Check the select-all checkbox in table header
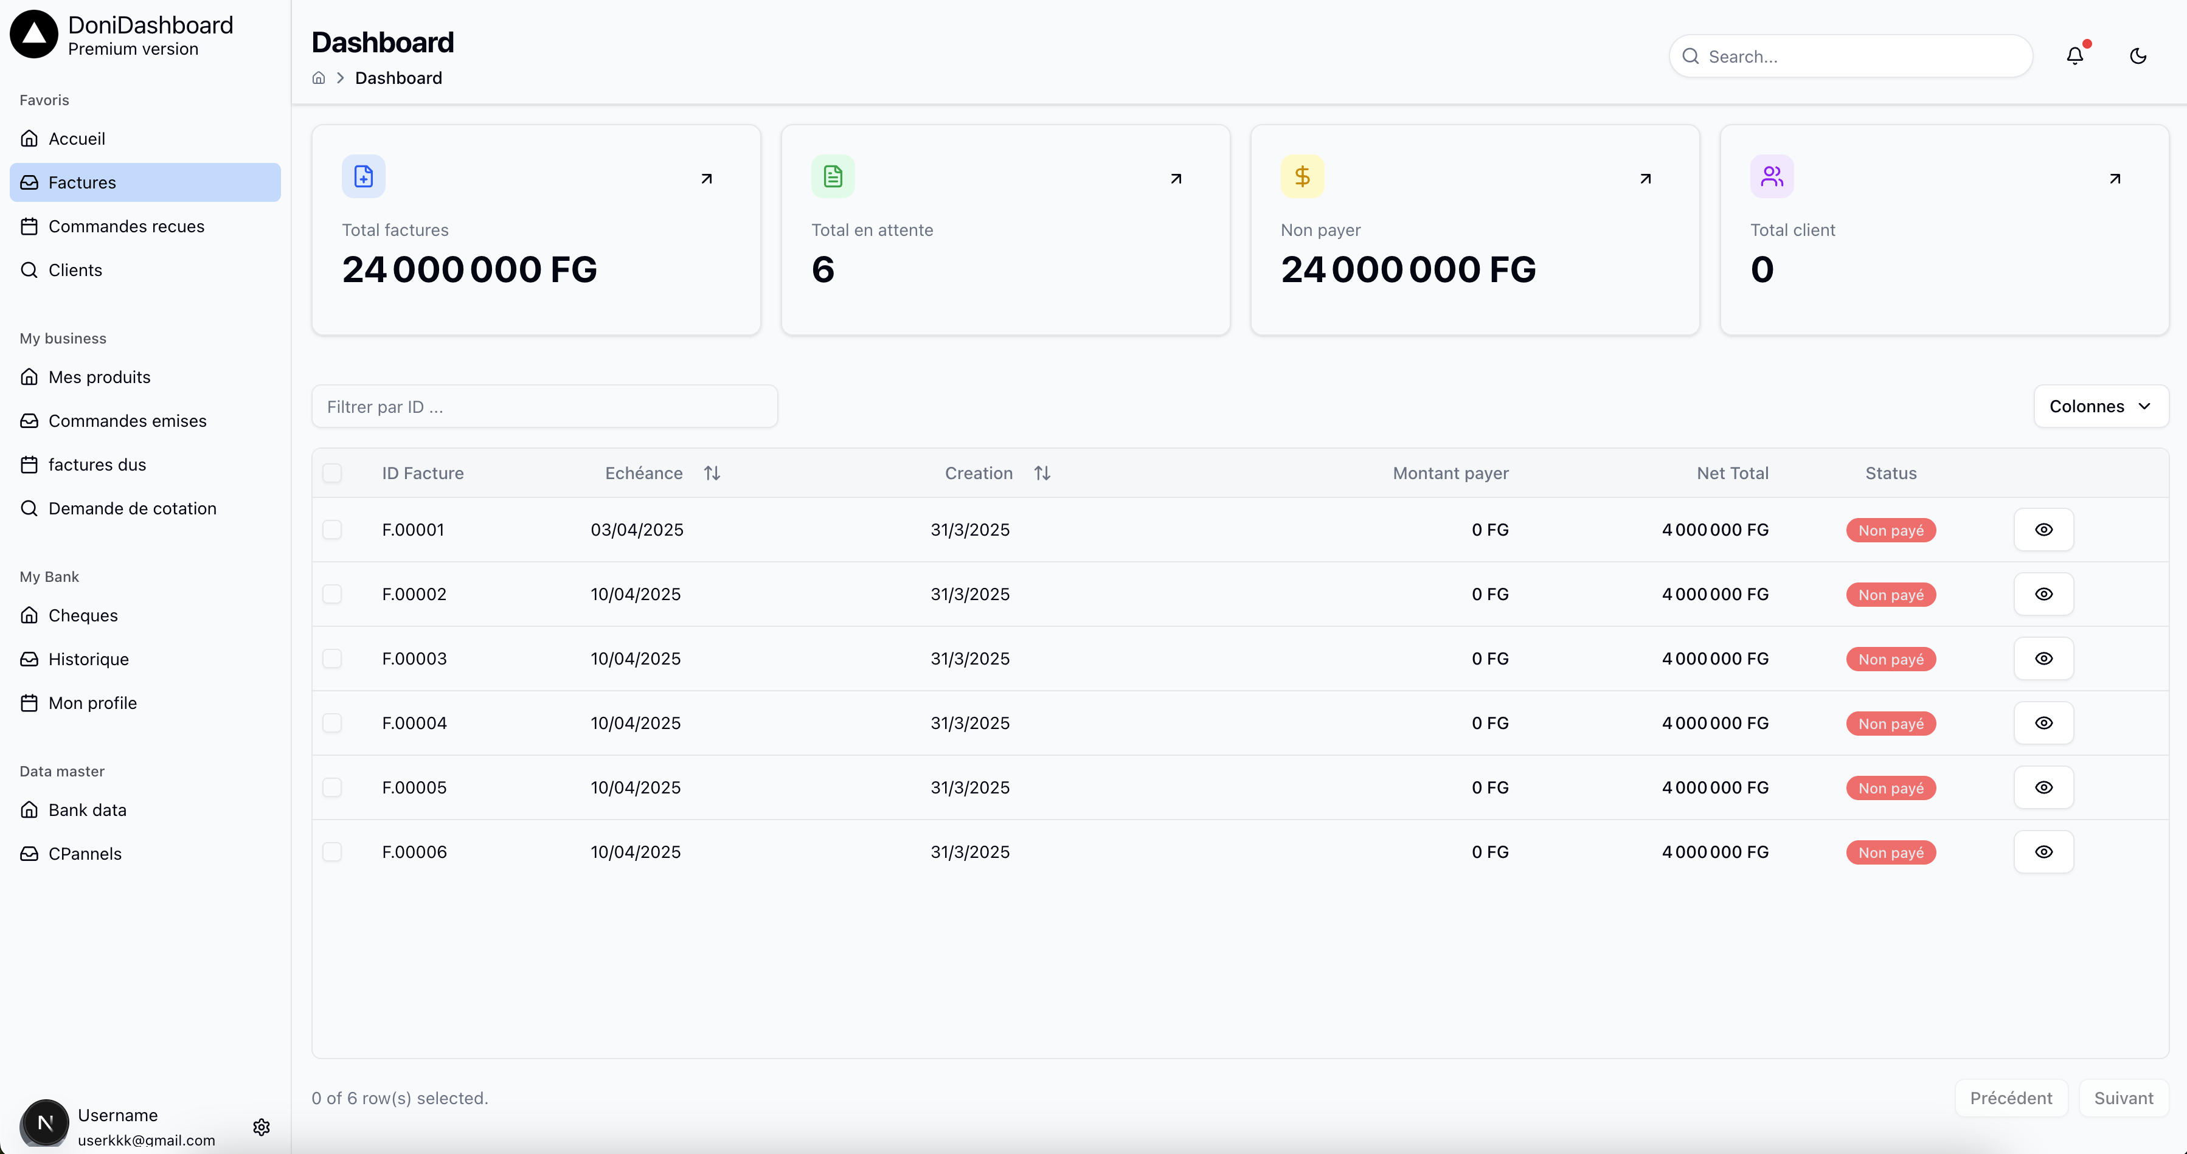The width and height of the screenshot is (2187, 1154). tap(332, 474)
